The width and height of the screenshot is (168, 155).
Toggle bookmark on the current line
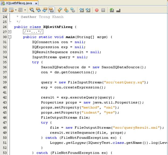tap(73, 10)
